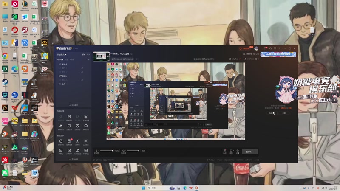Open the user avatar in title bar
Screen dimensions: 340x191
tap(256, 48)
